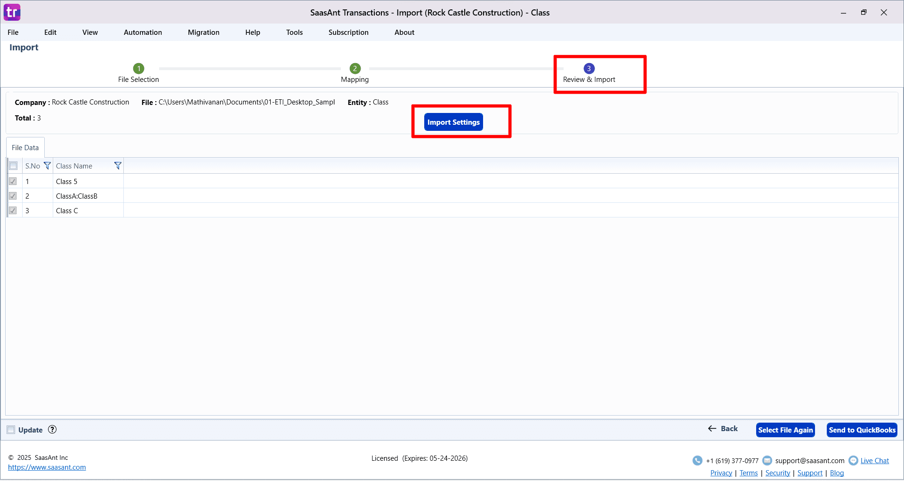Click the 'Entity : Class' label
Image resolution: width=904 pixels, height=481 pixels.
(368, 102)
